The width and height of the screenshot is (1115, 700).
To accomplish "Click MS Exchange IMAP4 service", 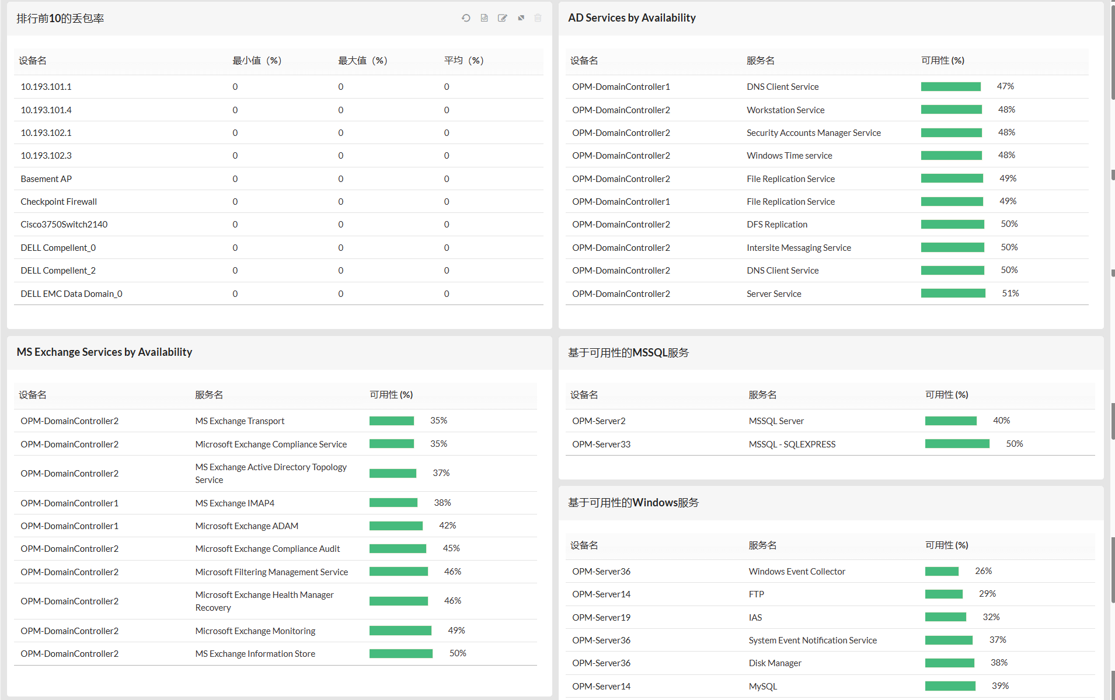I will point(235,503).
